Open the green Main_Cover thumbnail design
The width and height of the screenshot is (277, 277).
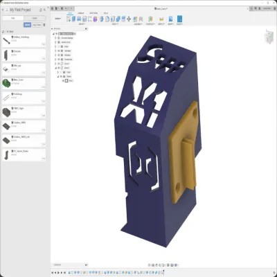pos(7,83)
